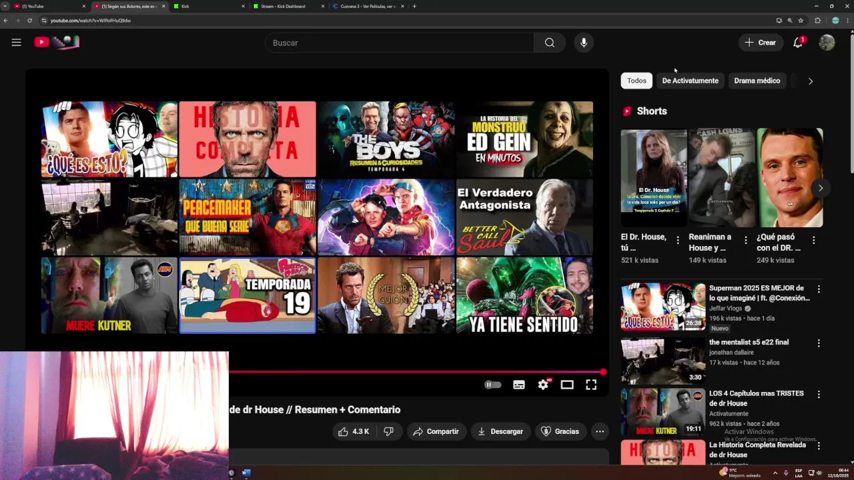Open options for the mentalist s5 e22 video
This screenshot has width=854, height=480.
click(x=819, y=343)
